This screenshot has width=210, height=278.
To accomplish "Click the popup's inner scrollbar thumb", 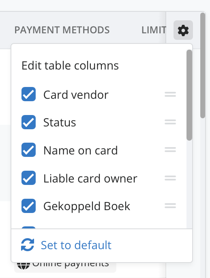I will click(189, 95).
